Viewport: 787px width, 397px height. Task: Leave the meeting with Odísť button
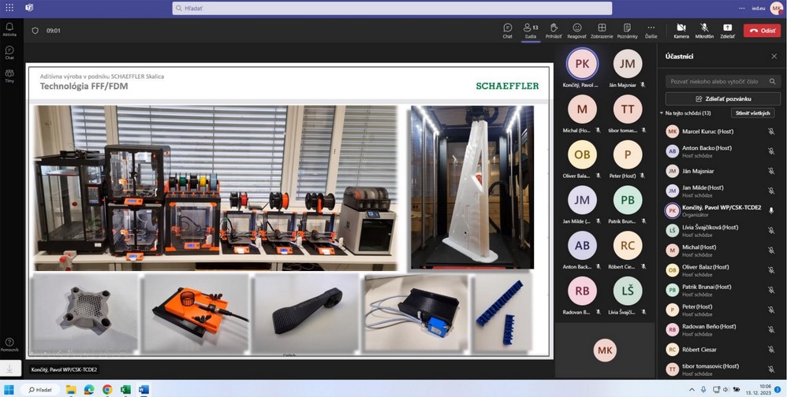[762, 30]
